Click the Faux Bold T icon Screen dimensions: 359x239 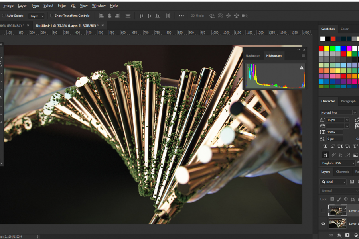[x=325, y=146]
